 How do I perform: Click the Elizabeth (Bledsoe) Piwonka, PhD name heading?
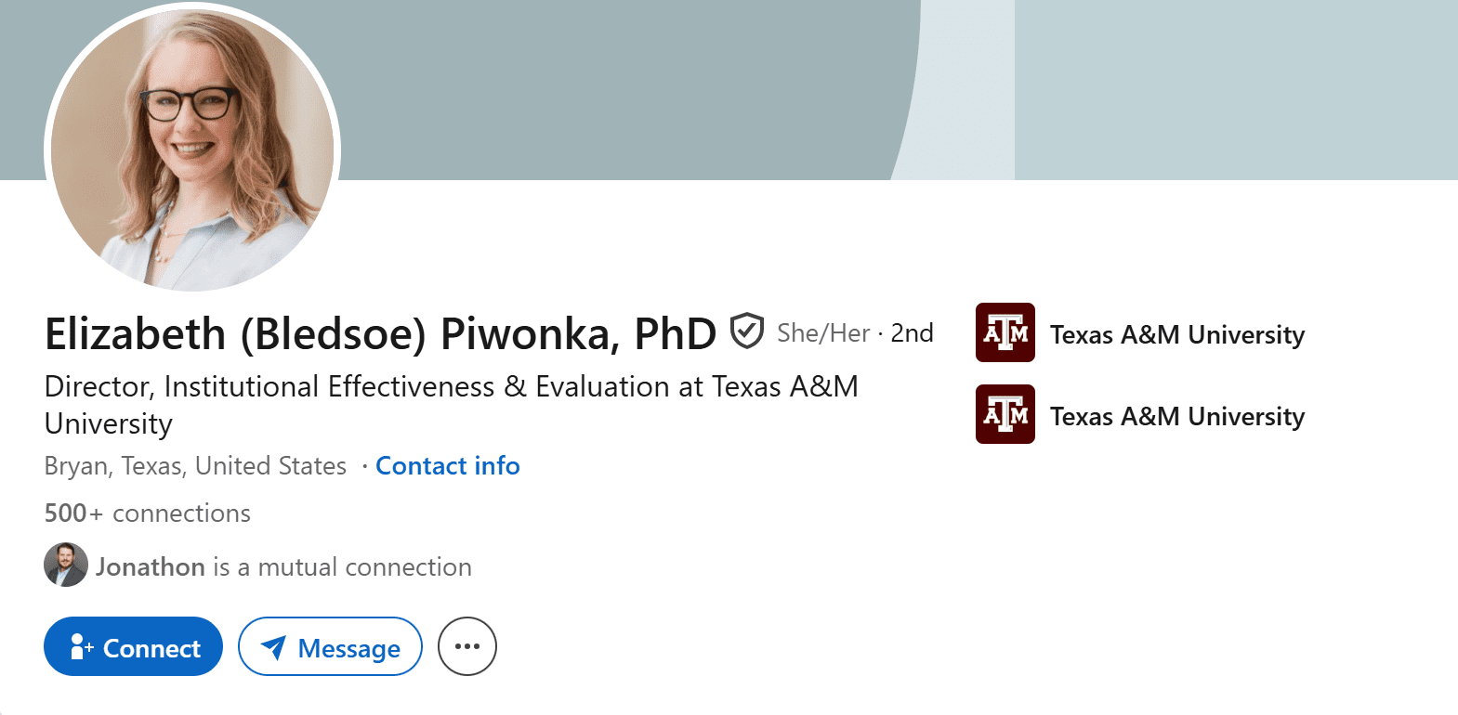(x=380, y=333)
